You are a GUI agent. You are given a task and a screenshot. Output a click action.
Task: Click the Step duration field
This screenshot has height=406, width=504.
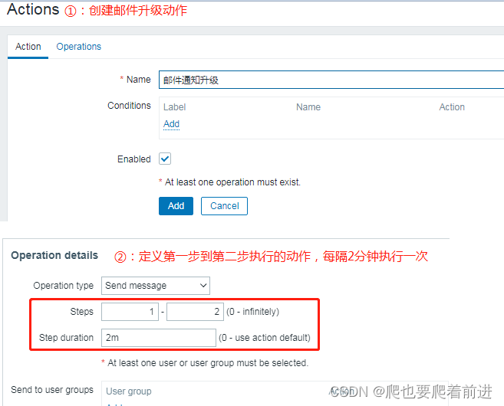[159, 337]
